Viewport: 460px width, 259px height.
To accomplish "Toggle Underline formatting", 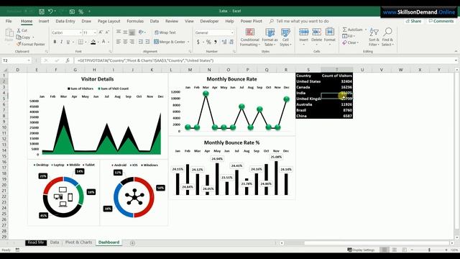I will (x=68, y=42).
